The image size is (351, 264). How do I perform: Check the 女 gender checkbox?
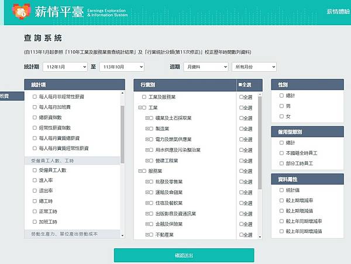point(281,116)
